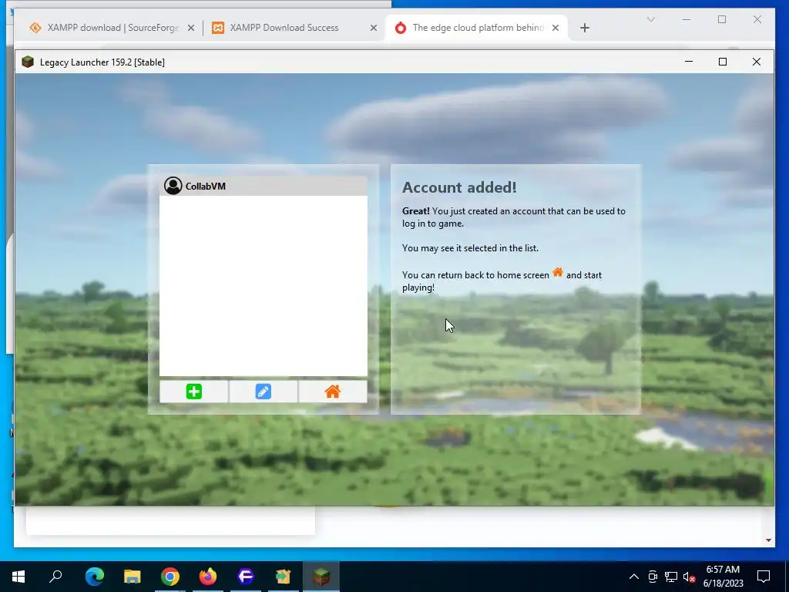Click the Legacy Launcher title bar block icon
Screen dimensions: 789x592
pyautogui.click(x=28, y=62)
